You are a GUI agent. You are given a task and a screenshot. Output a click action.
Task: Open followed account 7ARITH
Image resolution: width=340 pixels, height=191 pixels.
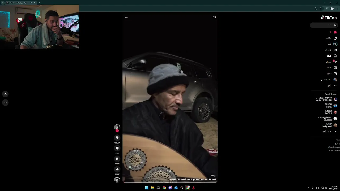click(x=331, y=106)
